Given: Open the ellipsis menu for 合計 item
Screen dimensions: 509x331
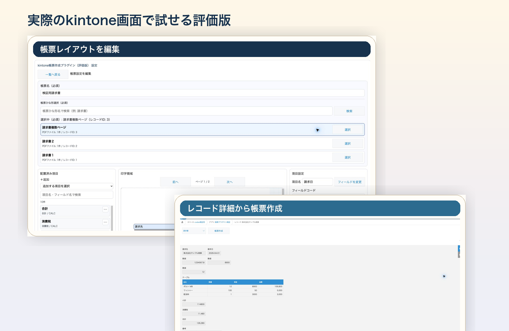Looking at the screenshot, I should 105,209.
